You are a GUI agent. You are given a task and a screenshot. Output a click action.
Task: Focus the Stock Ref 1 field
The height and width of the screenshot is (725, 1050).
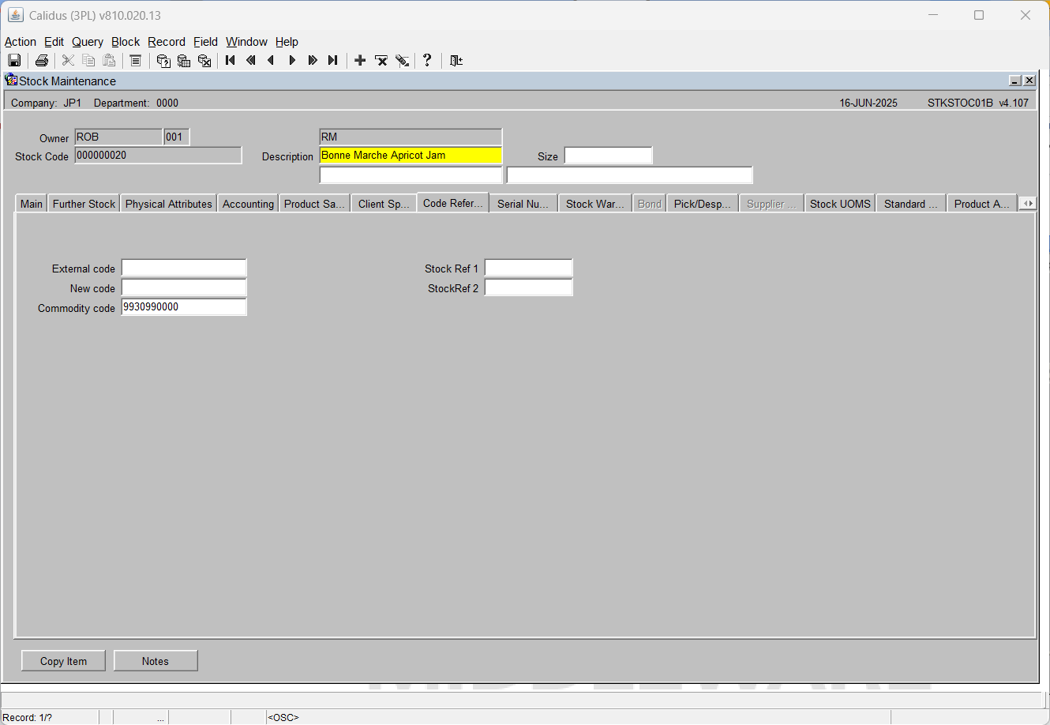[x=528, y=269]
